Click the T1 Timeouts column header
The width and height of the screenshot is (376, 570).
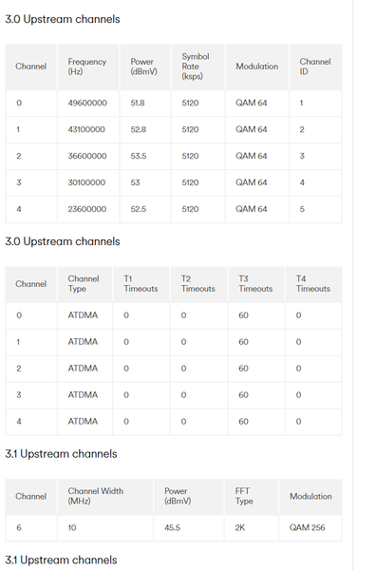(141, 284)
